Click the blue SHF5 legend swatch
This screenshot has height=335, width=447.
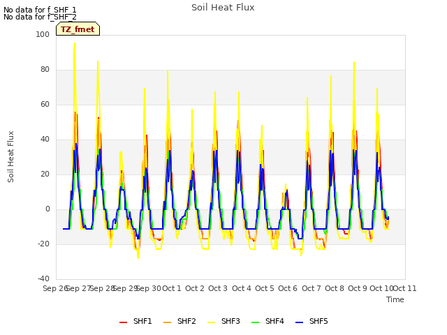tap(300, 322)
